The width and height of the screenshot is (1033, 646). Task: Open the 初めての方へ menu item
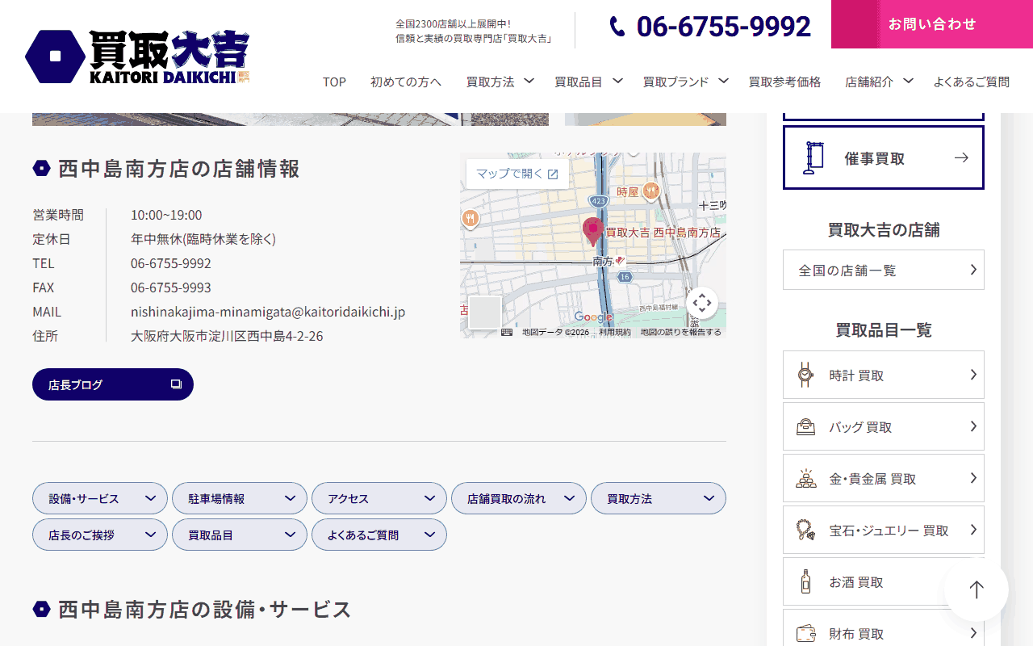coord(406,82)
